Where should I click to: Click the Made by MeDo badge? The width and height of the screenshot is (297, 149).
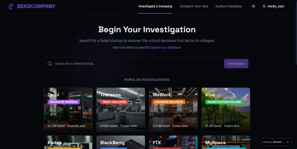coord(272,142)
